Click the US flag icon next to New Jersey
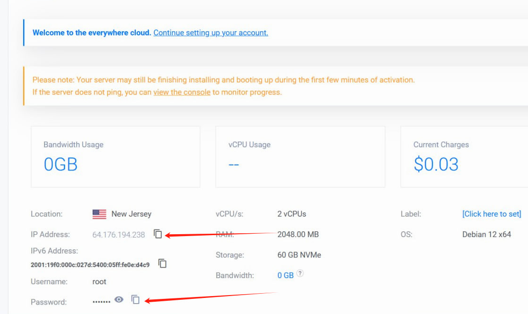The image size is (528, 314). click(99, 214)
